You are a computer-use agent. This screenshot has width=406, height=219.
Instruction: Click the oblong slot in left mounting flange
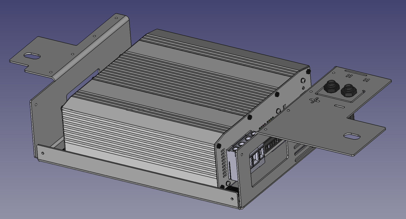(32, 56)
